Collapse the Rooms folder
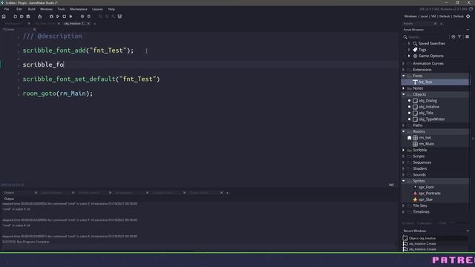The image size is (475, 267). click(x=404, y=131)
